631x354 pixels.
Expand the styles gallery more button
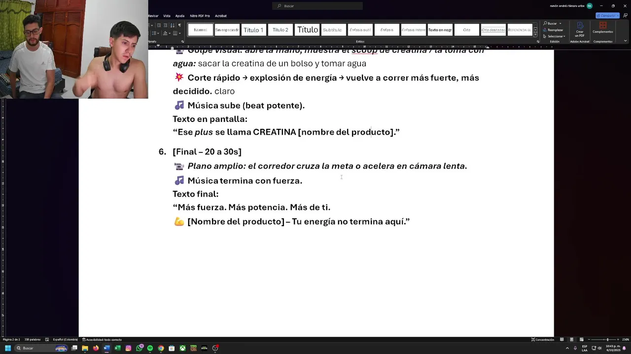(535, 35)
